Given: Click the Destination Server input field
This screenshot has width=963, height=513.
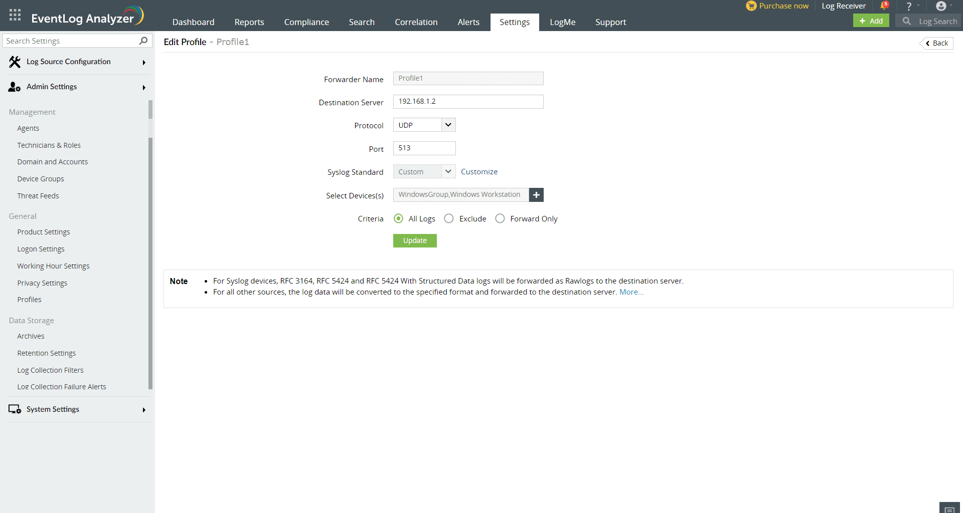Looking at the screenshot, I should coord(468,102).
